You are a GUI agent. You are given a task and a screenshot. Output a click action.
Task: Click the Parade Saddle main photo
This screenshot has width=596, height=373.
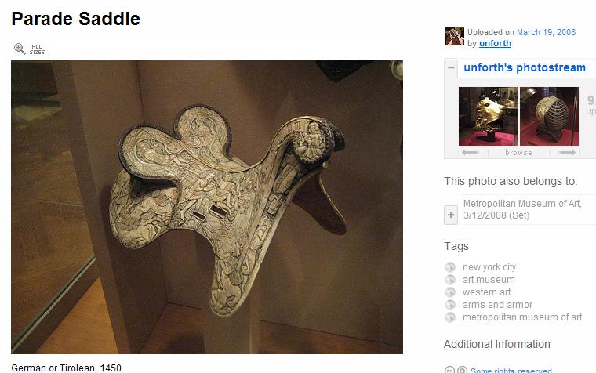click(207, 207)
